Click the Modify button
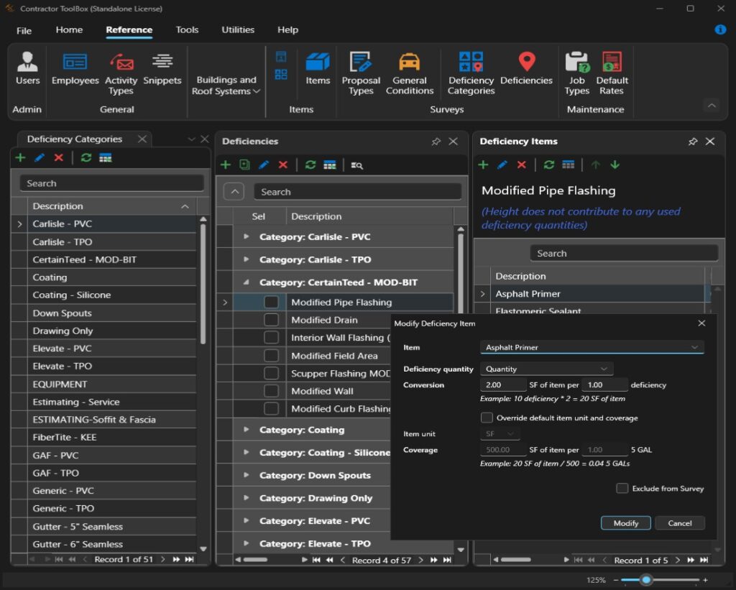The width and height of the screenshot is (736, 590). click(625, 523)
